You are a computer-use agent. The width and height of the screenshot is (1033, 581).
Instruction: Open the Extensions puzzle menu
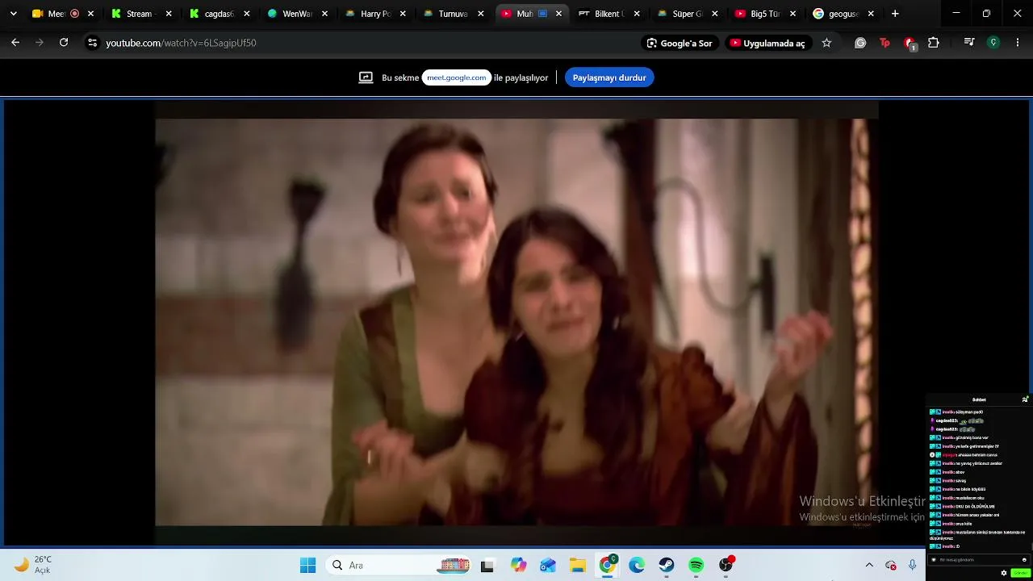pos(934,43)
